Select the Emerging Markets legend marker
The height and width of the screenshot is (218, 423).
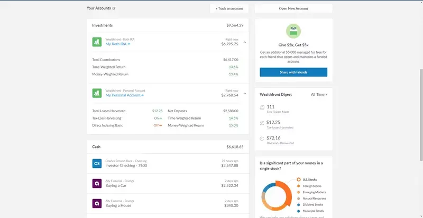coord(298,192)
